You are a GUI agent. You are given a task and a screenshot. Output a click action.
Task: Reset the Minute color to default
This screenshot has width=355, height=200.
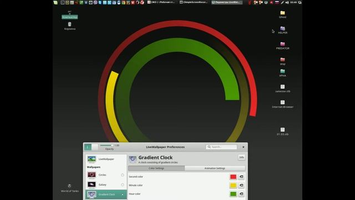[x=241, y=185]
